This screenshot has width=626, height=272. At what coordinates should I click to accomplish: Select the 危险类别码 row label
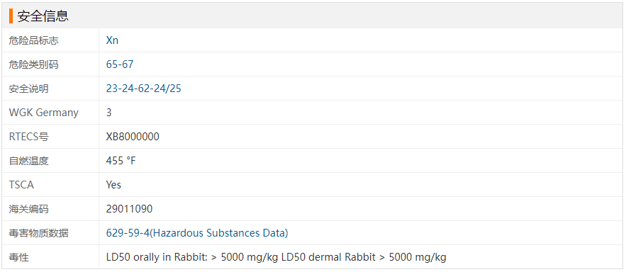point(33,64)
